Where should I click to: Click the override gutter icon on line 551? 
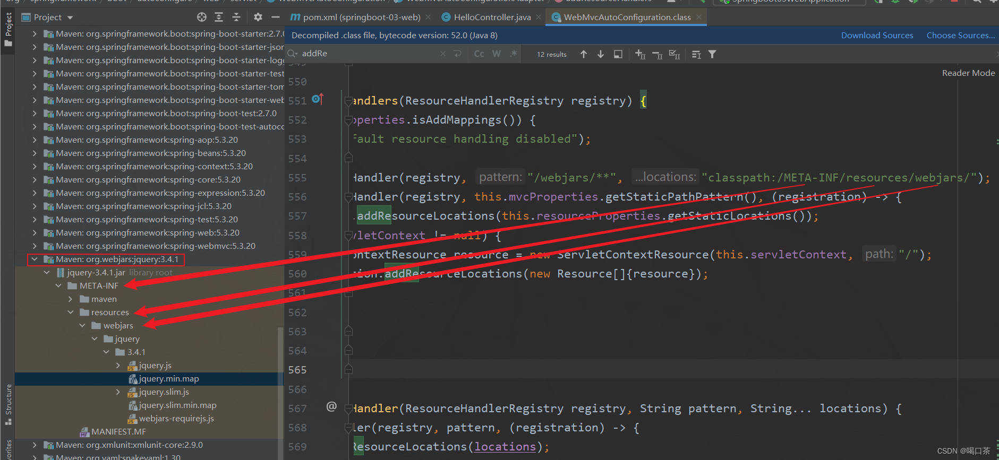pos(317,99)
